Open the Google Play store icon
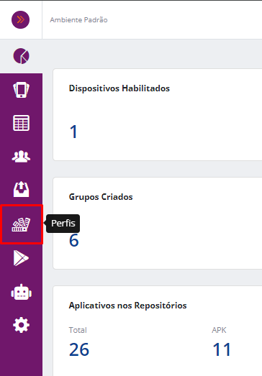The height and width of the screenshot is (376, 262). click(x=21, y=258)
